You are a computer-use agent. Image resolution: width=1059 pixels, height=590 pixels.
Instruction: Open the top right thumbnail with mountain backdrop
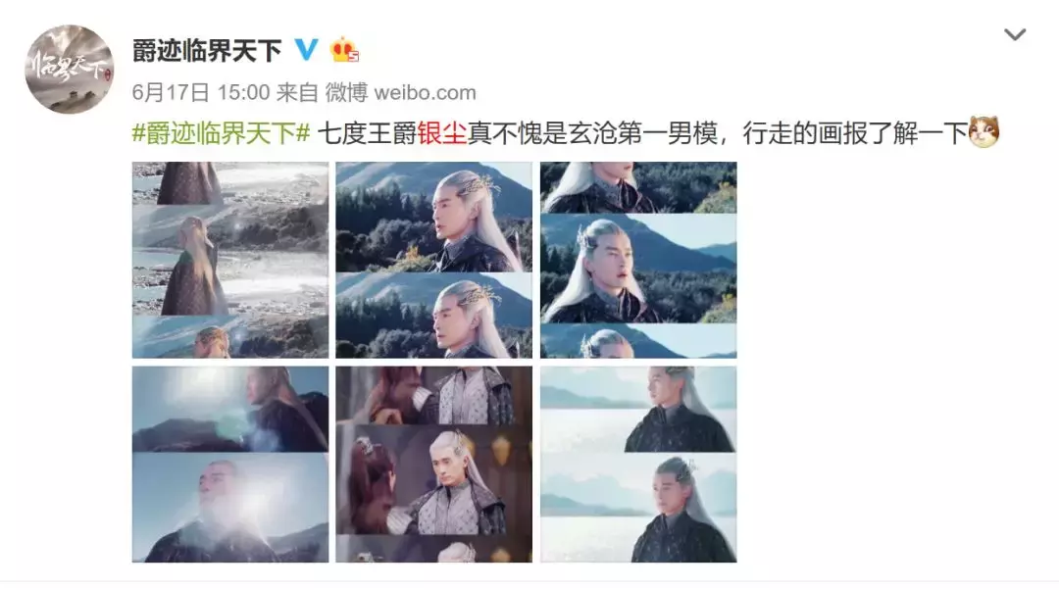(638, 260)
